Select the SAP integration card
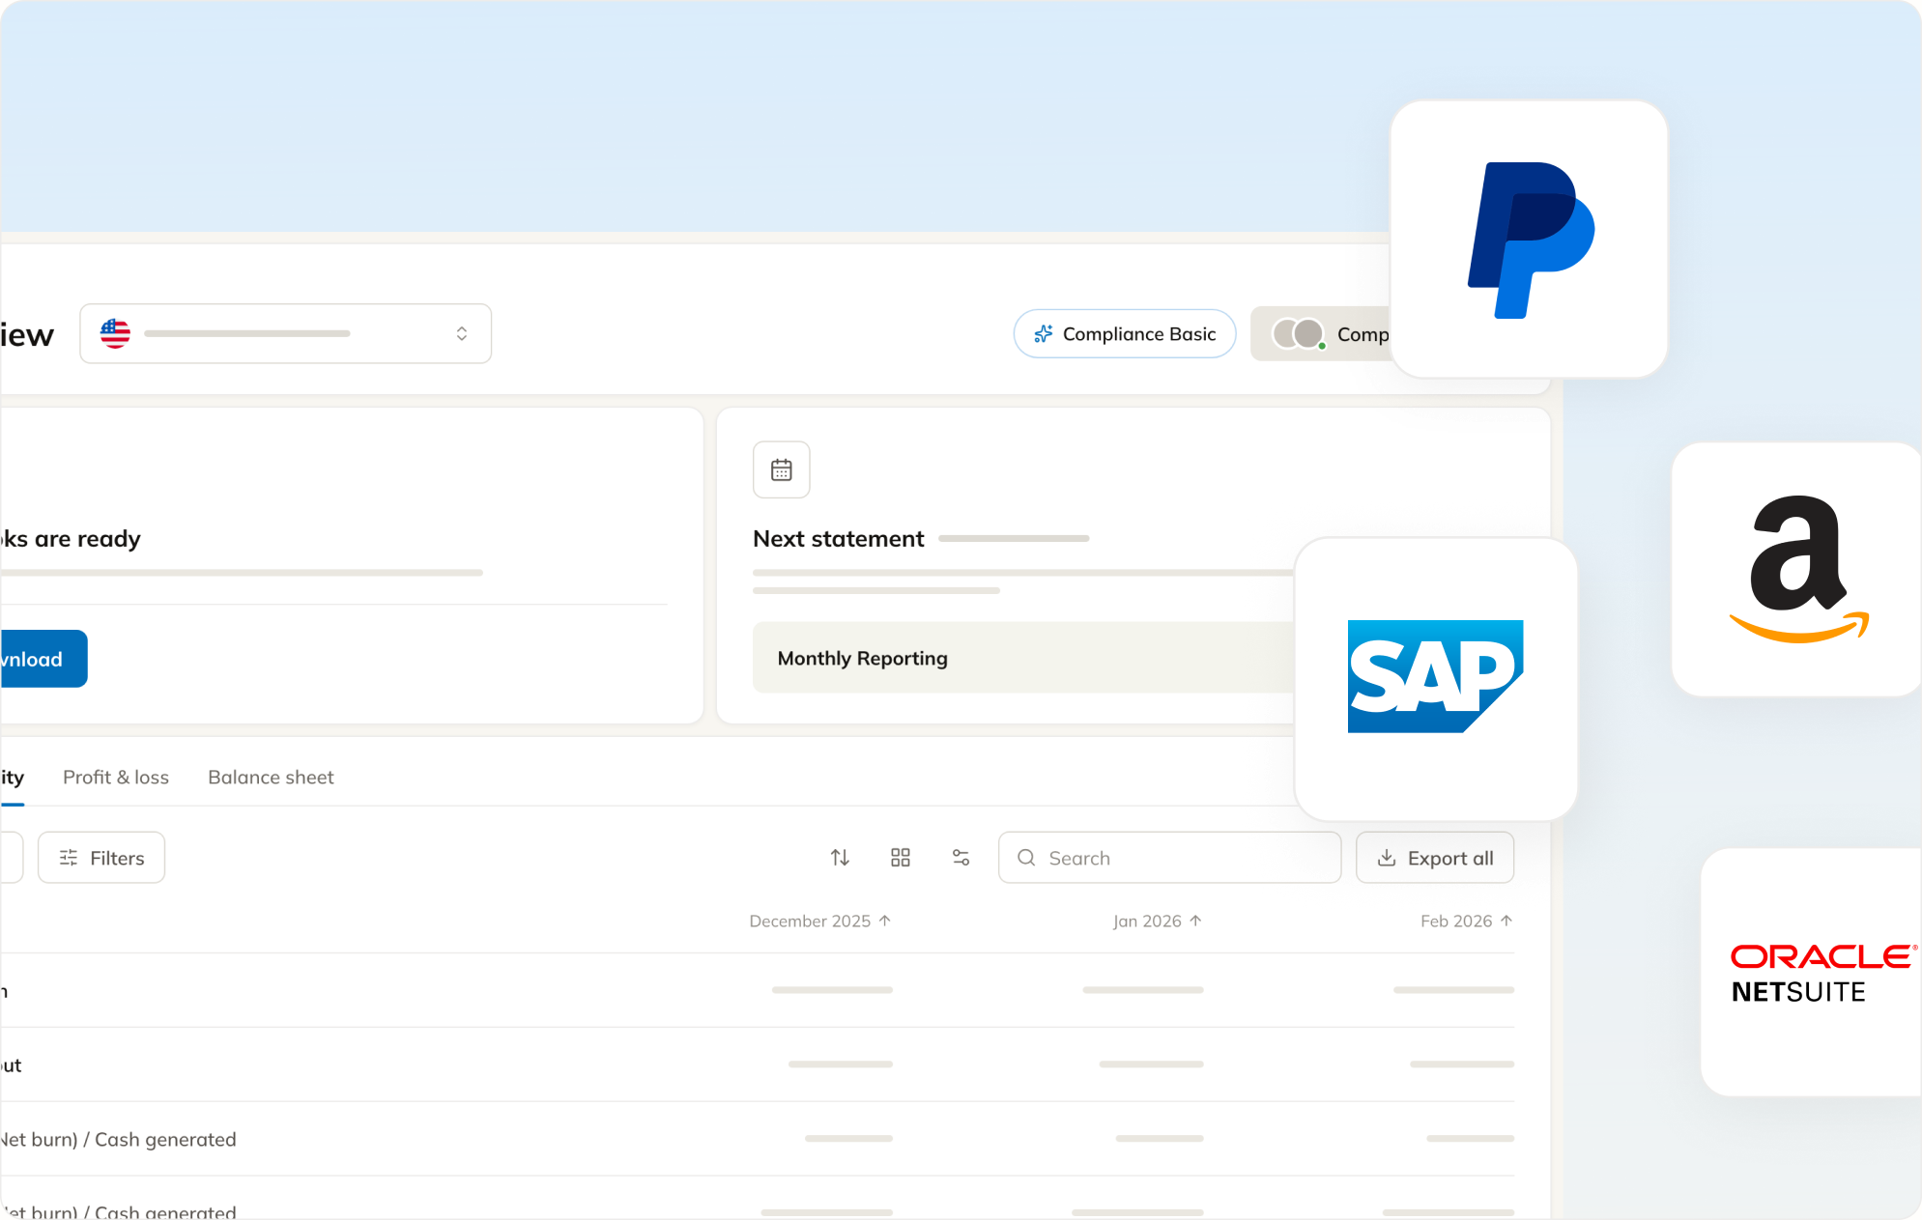 (1436, 679)
